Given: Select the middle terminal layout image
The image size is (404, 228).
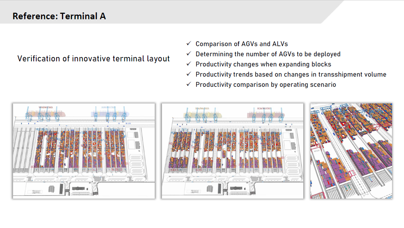Looking at the screenshot, I should [232, 151].
